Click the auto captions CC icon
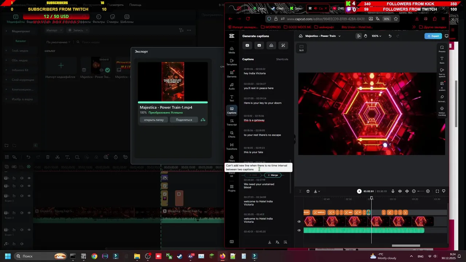The image size is (466, 262). (247, 45)
